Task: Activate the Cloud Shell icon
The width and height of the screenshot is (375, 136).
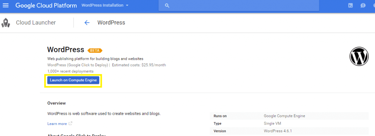Action: click(350, 5)
